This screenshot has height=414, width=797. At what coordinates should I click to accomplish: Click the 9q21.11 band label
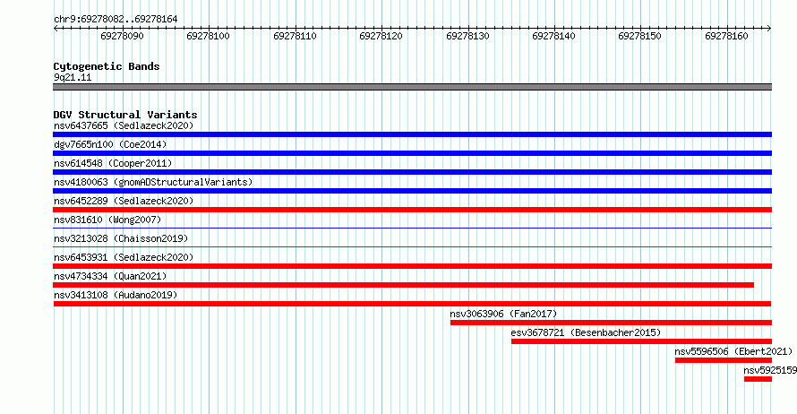73,77
